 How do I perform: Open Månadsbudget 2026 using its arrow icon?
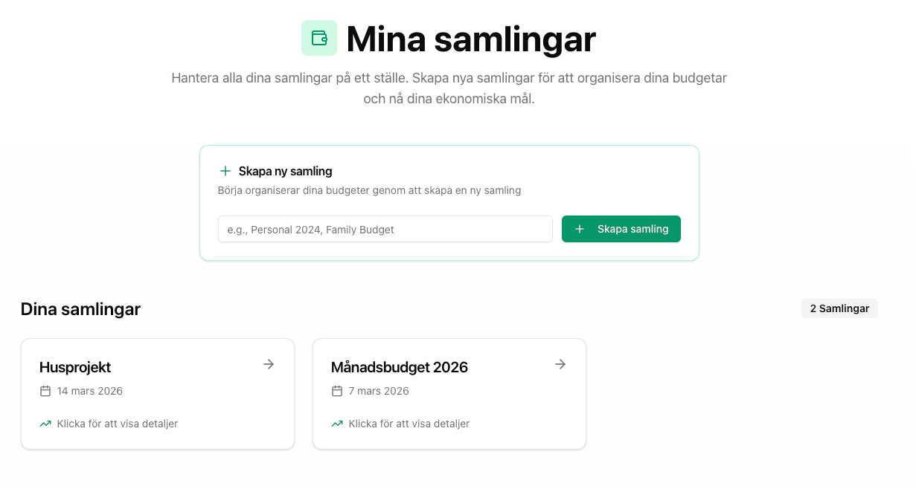click(x=560, y=364)
